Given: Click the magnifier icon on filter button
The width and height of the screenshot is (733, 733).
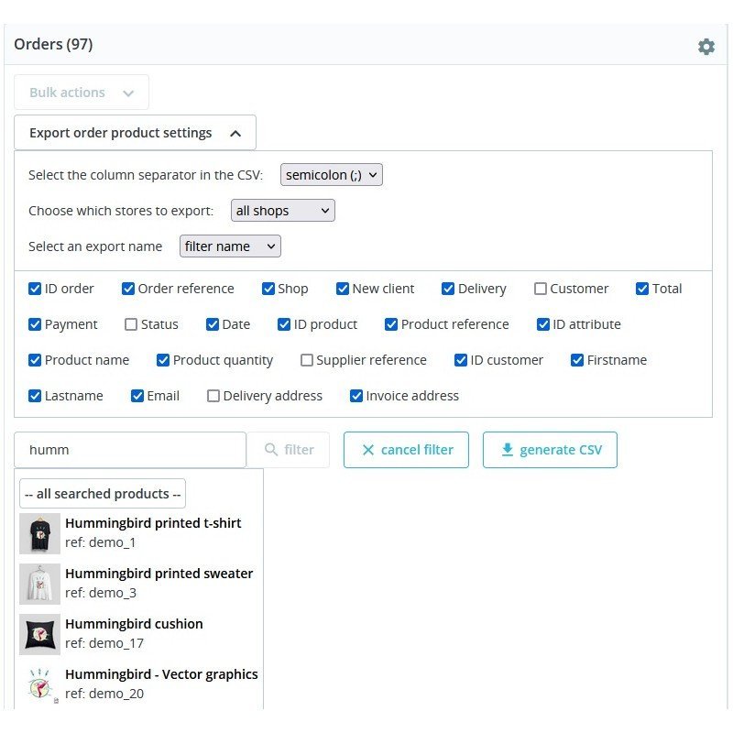Looking at the screenshot, I should 271,450.
